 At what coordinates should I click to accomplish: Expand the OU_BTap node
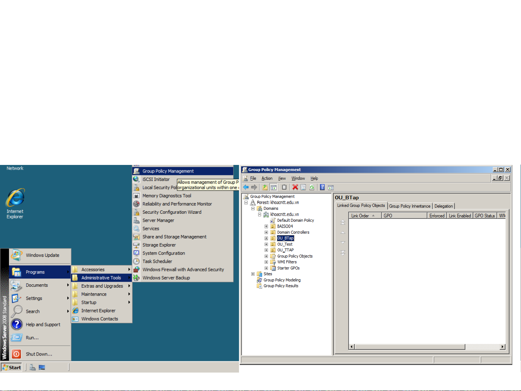[x=266, y=238]
